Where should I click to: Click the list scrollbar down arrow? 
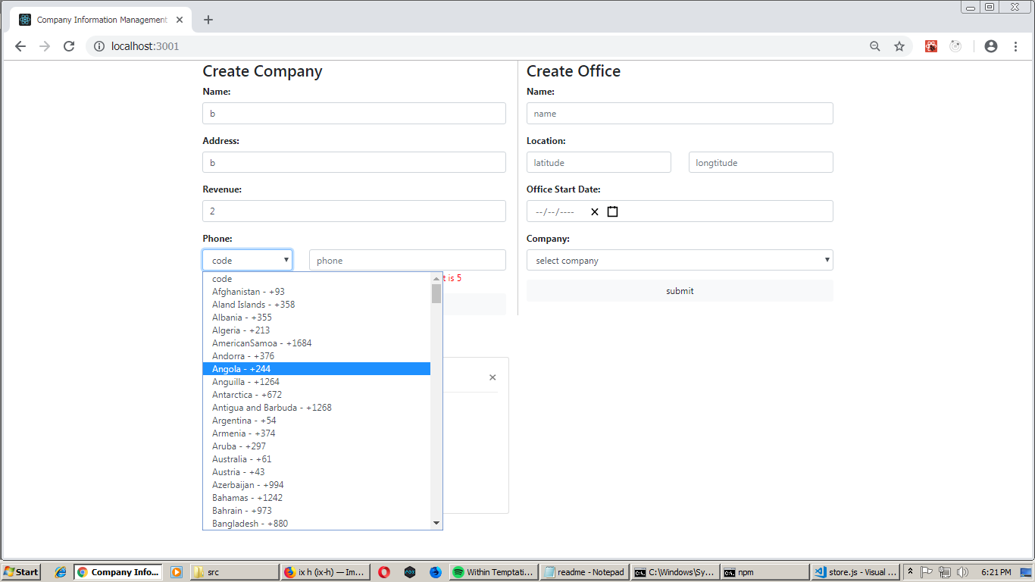tap(436, 523)
